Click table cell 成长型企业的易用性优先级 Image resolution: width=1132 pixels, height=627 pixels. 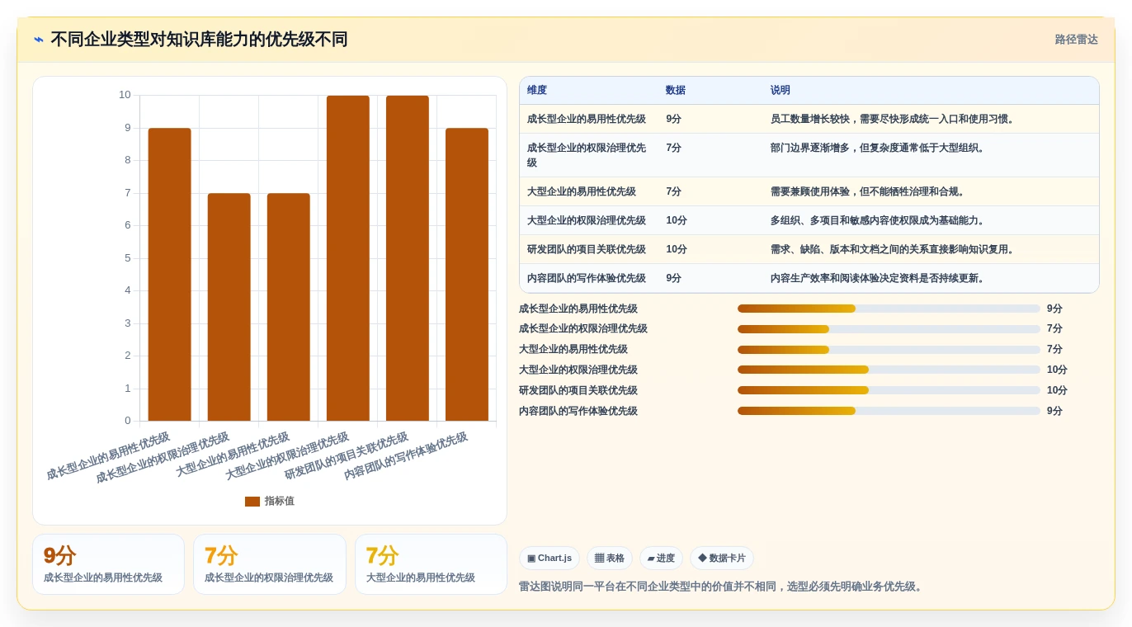tap(587, 119)
